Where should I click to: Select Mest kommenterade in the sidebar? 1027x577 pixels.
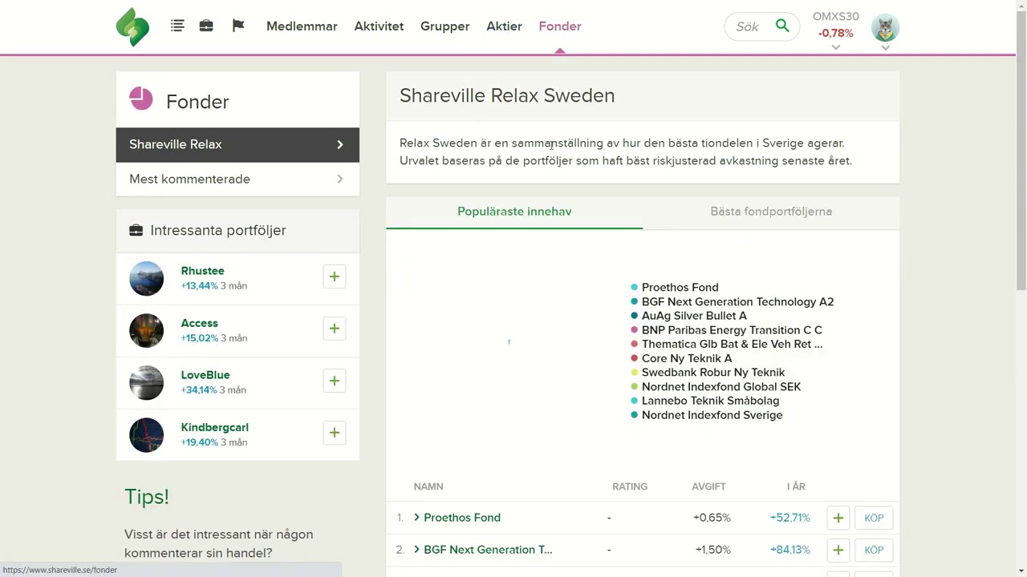(x=237, y=179)
